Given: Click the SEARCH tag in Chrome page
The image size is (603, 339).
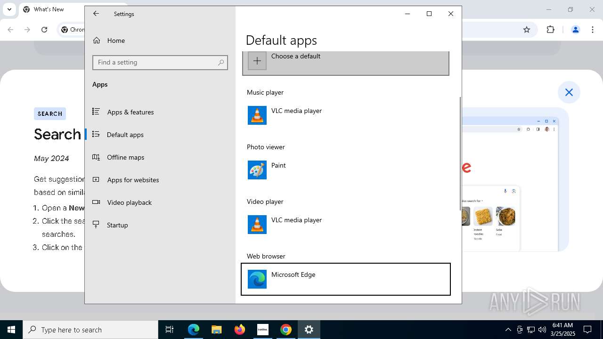Looking at the screenshot, I should click(x=50, y=113).
